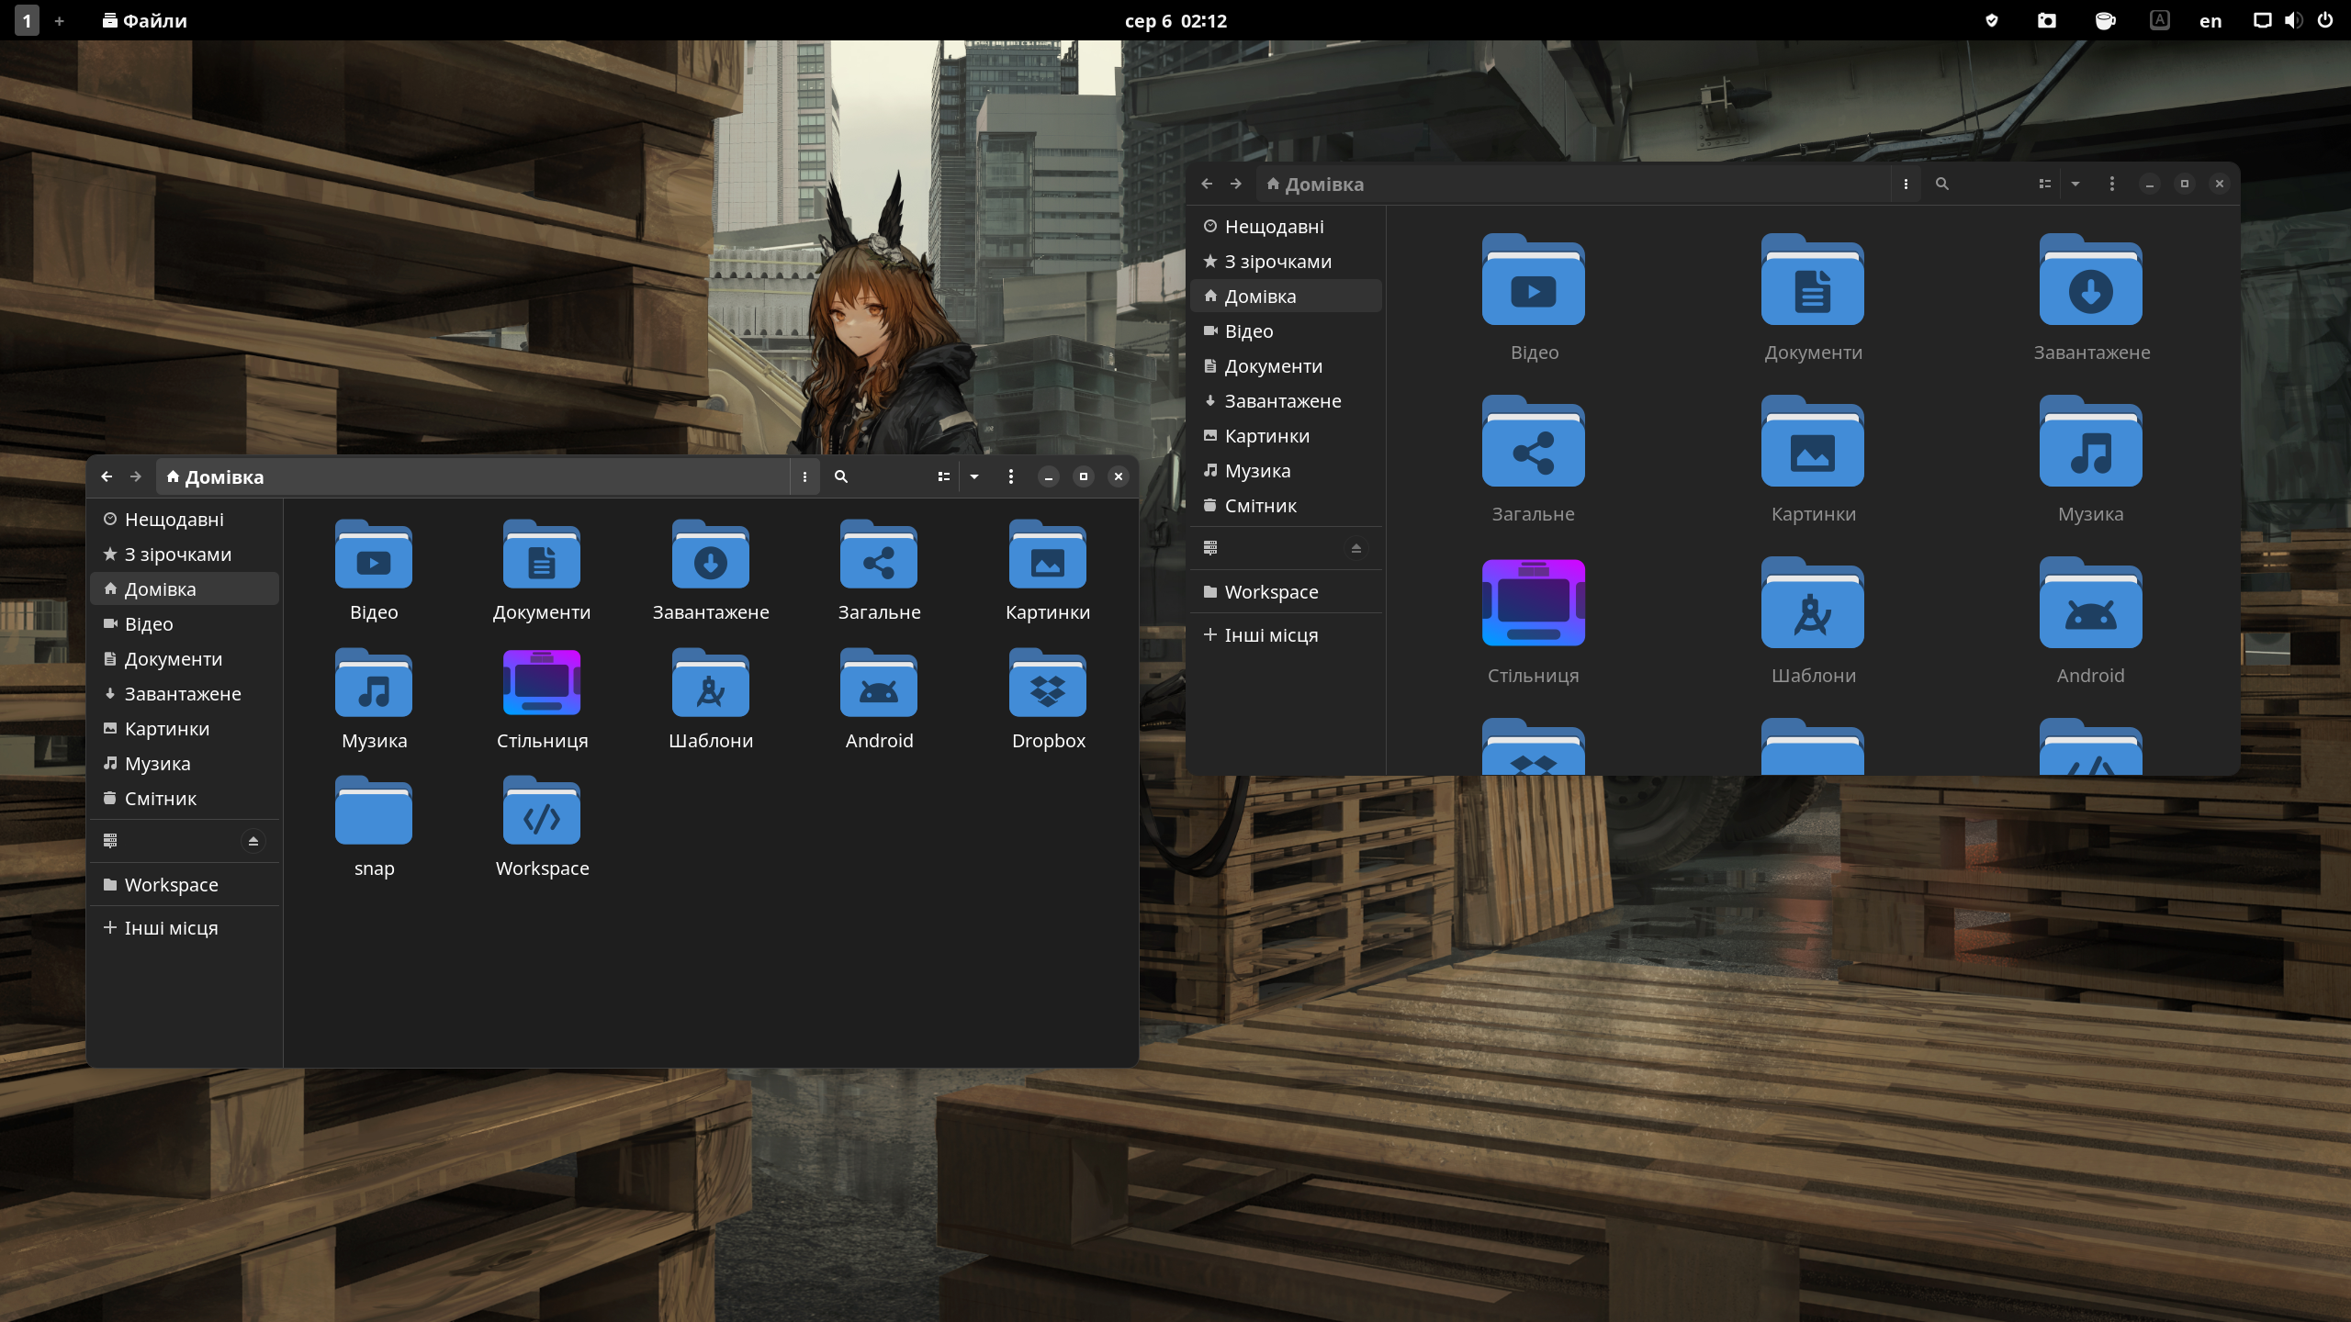Viewport: 2351px width, 1322px height.
Task: Eject the drive in back window sidebar
Action: point(1355,548)
